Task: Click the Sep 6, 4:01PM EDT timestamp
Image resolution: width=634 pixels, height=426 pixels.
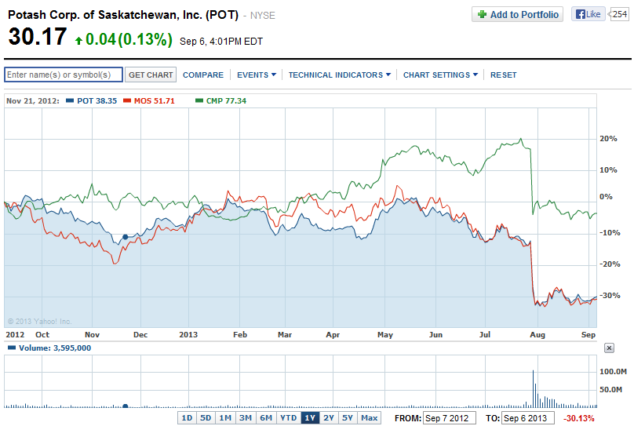Action: [x=221, y=42]
